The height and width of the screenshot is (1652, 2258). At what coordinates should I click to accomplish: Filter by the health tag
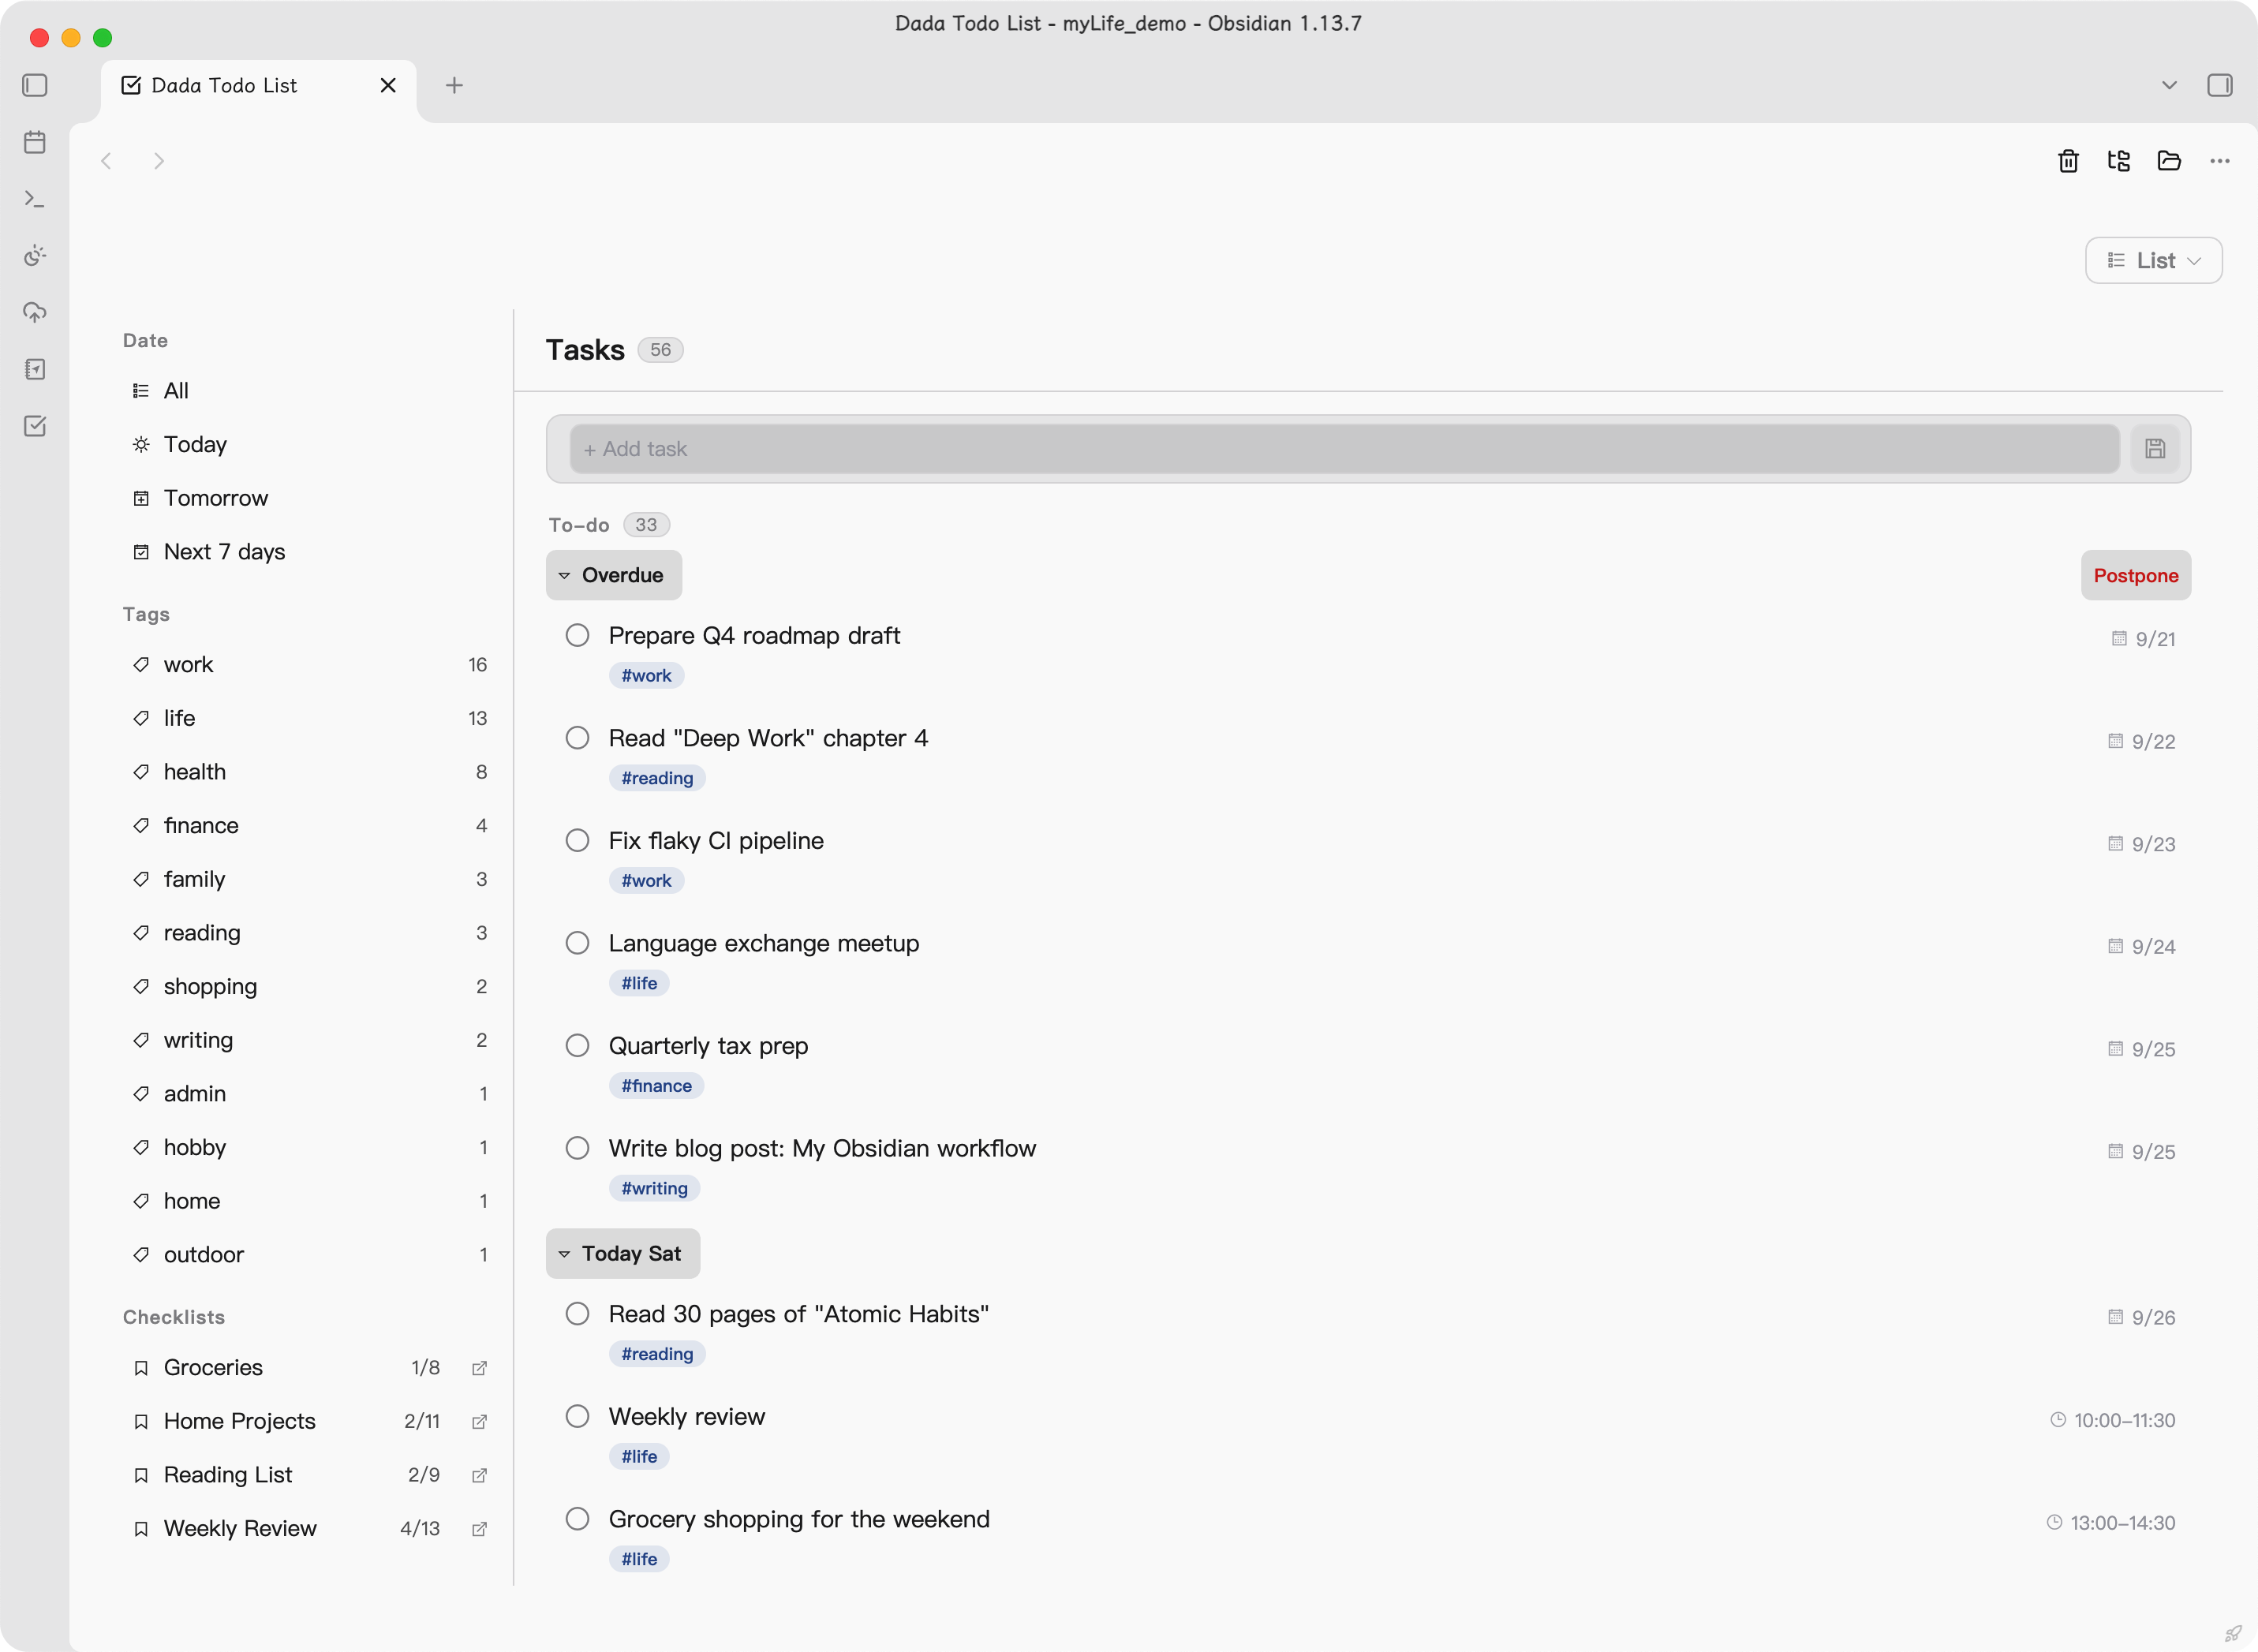click(310, 772)
